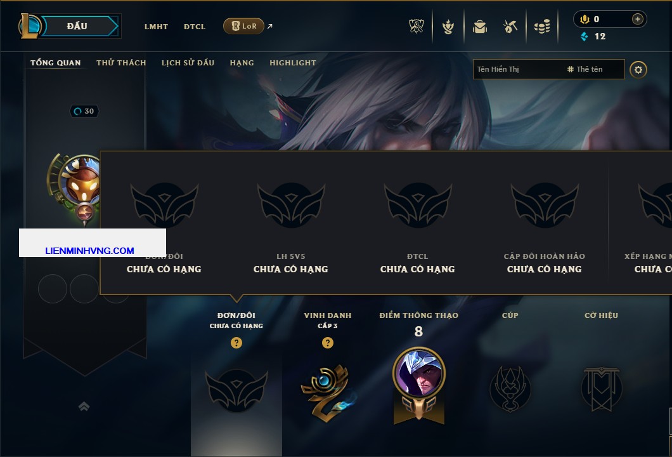Image resolution: width=672 pixels, height=457 pixels.
Task: Click the champion mastery portrait thumbnail
Action: click(x=418, y=373)
